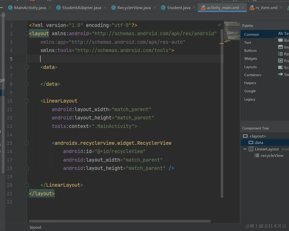Select recycleView in the Component Tree
Viewport: 289px width, 231px height.
[x=272, y=156]
